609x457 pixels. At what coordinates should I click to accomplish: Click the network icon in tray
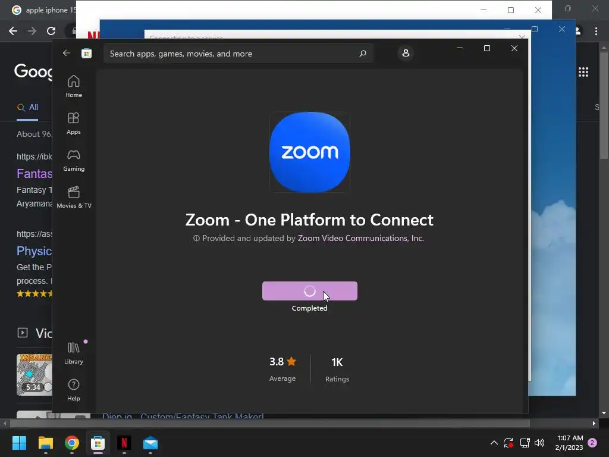tap(525, 443)
